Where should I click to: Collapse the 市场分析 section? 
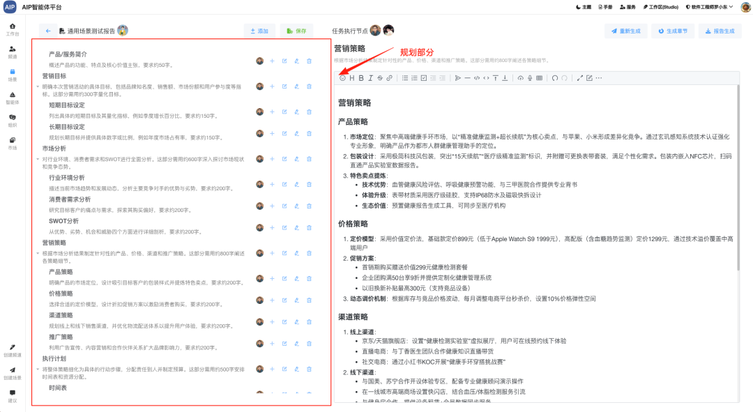coord(38,159)
